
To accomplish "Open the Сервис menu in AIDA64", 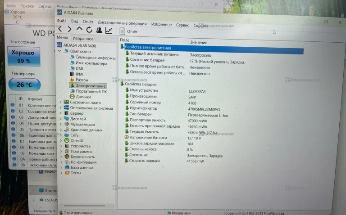I will point(182,25).
